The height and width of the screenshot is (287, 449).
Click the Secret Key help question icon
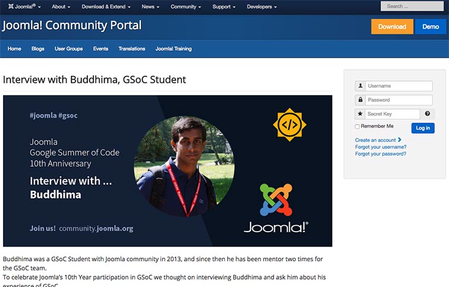(x=427, y=114)
